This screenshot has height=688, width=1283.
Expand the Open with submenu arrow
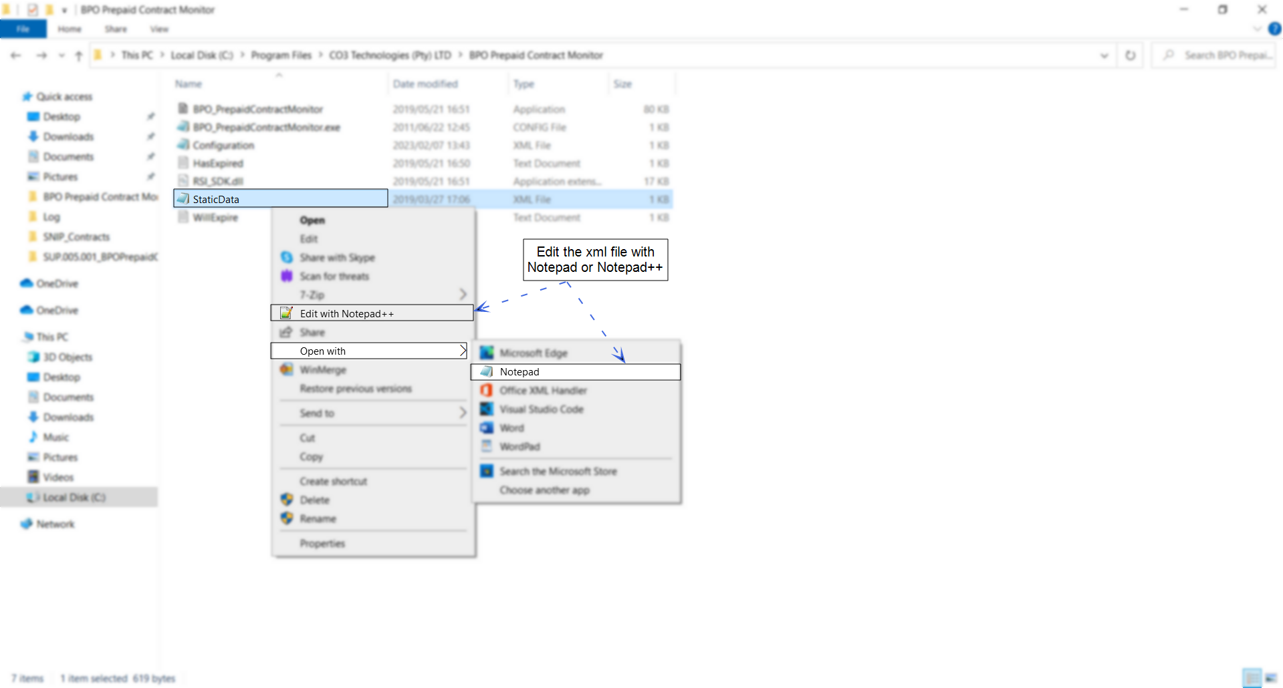pyautogui.click(x=463, y=351)
